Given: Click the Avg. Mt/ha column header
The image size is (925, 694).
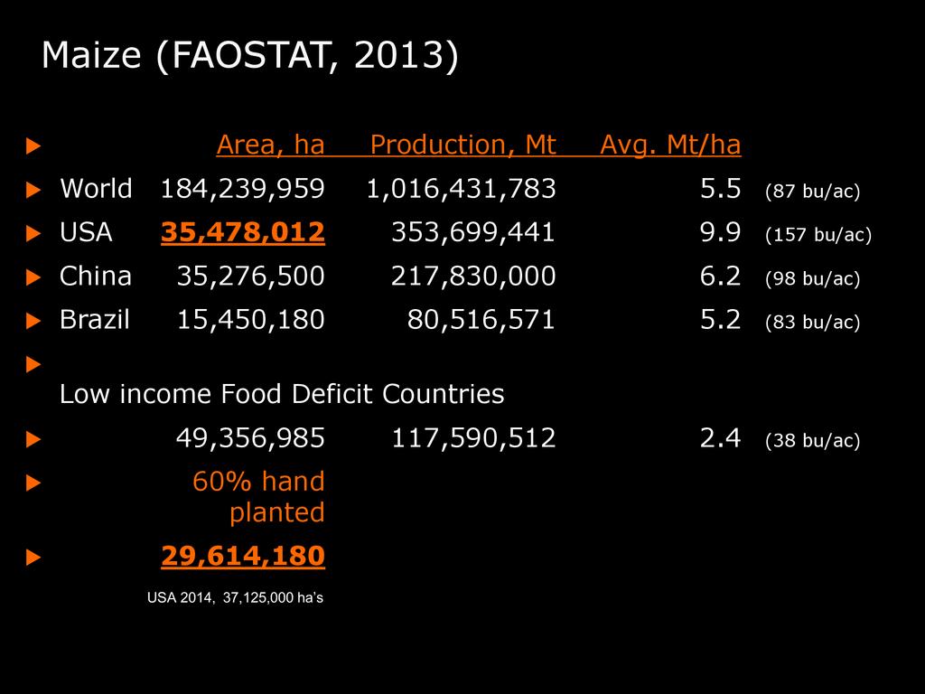Looking at the screenshot, I should tap(670, 145).
